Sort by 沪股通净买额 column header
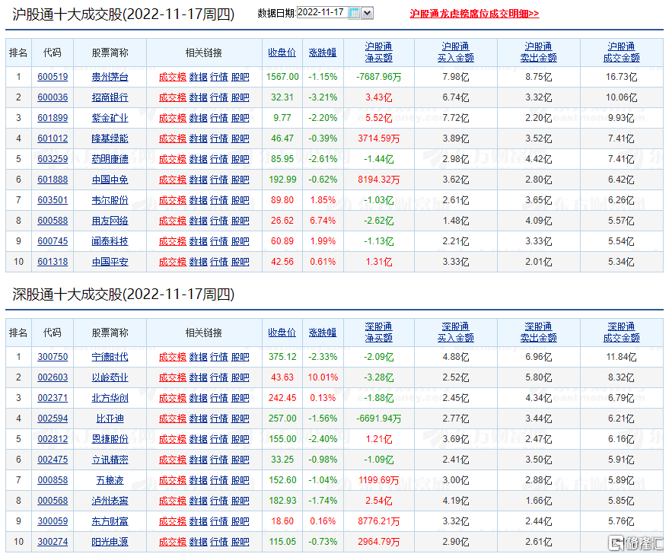 pos(378,52)
